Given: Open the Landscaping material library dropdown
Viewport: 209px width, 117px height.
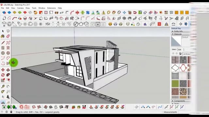Looking at the screenshot, I should pos(186,54).
